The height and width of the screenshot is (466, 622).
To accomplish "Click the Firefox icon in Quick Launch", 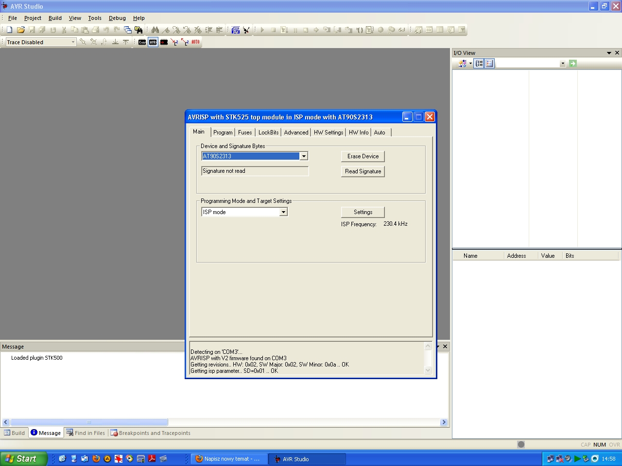I will point(96,459).
